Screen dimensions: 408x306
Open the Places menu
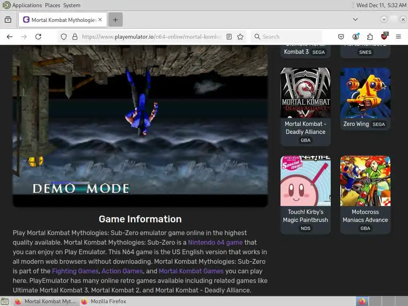click(x=52, y=5)
